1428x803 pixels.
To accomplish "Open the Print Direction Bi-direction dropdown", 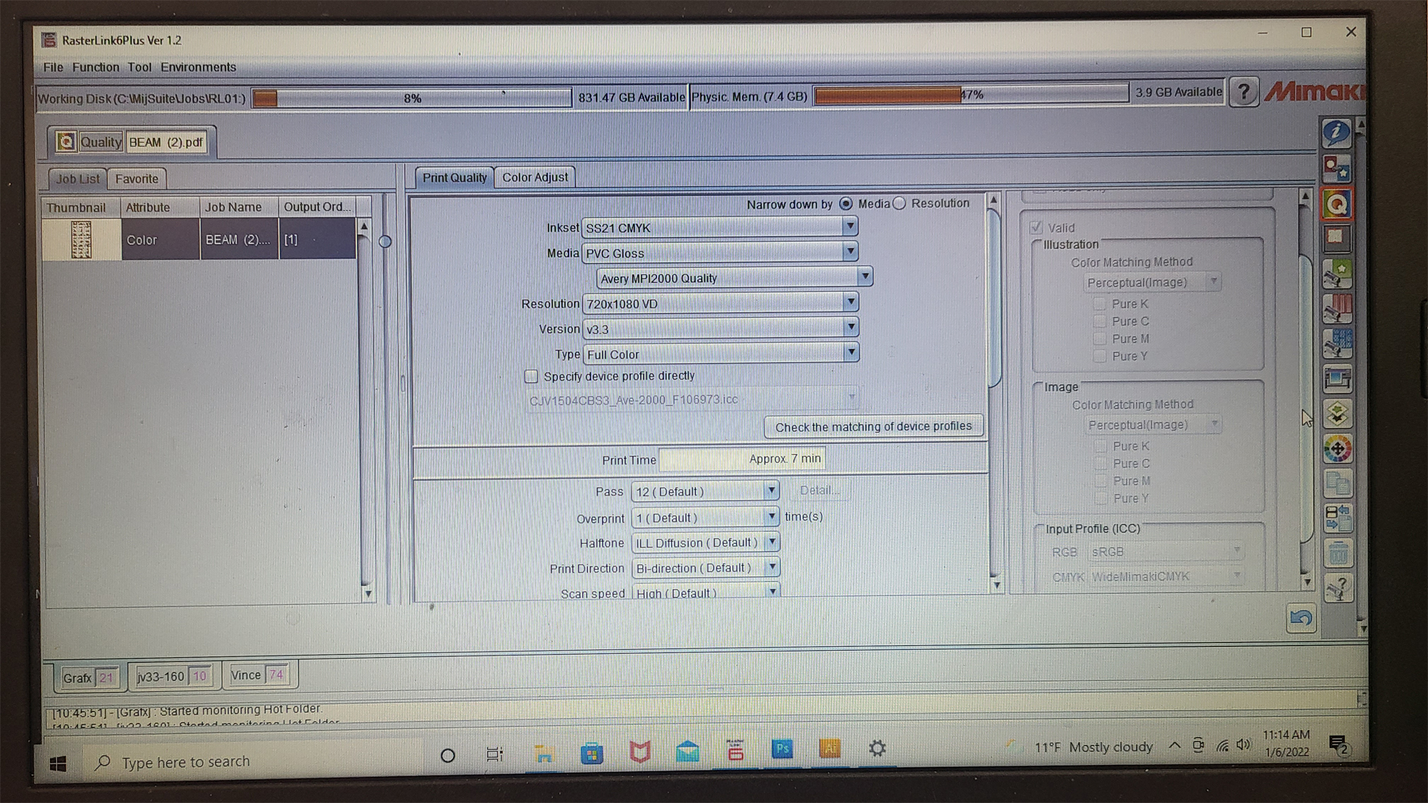I will 705,568.
